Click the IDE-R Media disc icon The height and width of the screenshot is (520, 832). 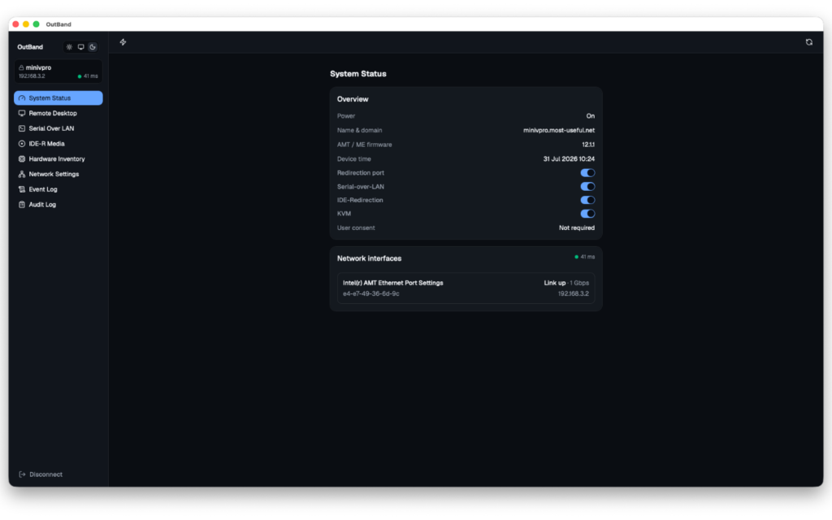pyautogui.click(x=22, y=144)
